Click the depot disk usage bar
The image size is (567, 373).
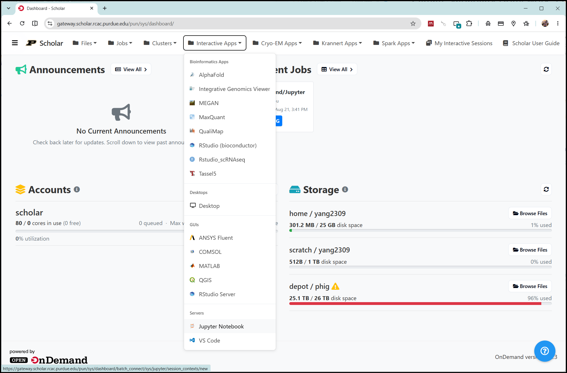[x=421, y=304]
